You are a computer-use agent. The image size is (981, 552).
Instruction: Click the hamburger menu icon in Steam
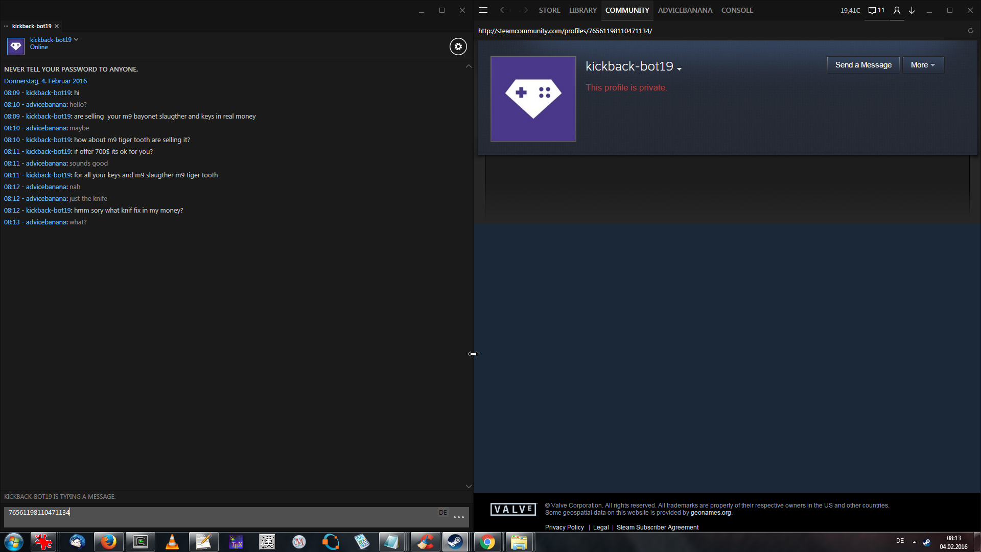click(483, 10)
